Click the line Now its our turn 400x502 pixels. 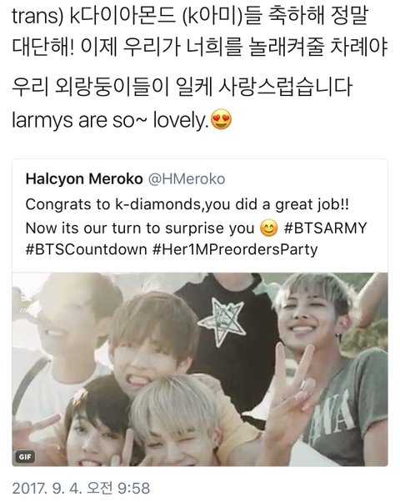[196, 228]
